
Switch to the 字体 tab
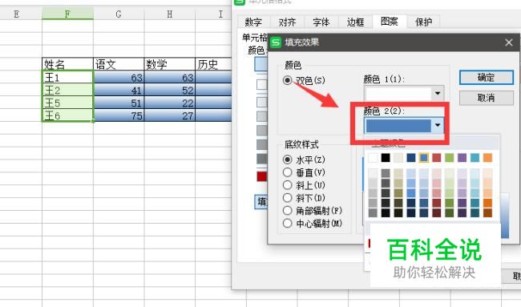click(321, 22)
